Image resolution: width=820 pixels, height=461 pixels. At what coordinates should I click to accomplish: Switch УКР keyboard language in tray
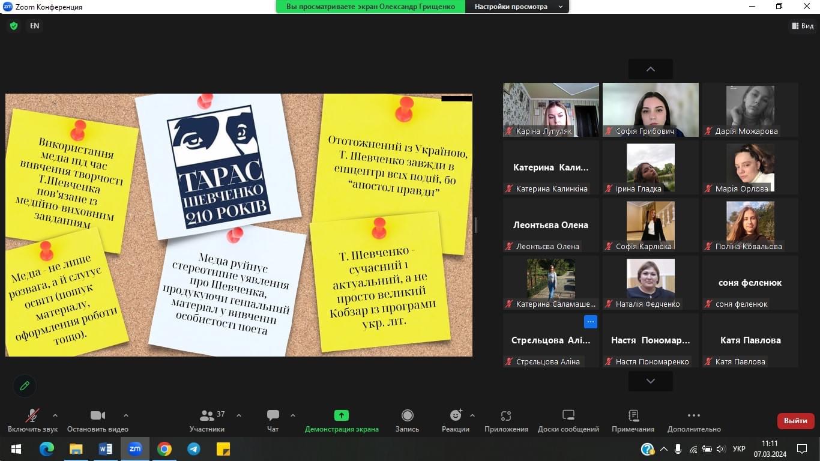(740, 449)
